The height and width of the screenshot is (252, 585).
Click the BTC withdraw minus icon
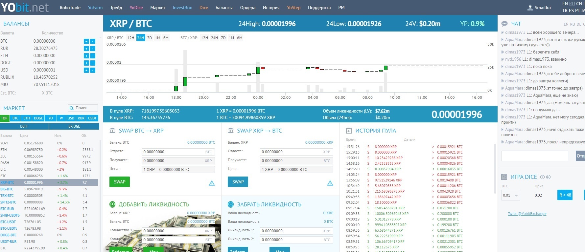click(93, 41)
